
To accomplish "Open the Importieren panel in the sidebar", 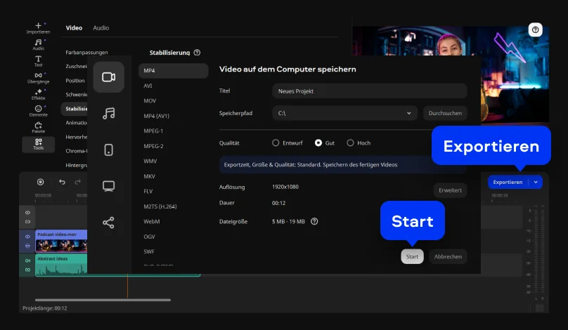I will 38,28.
